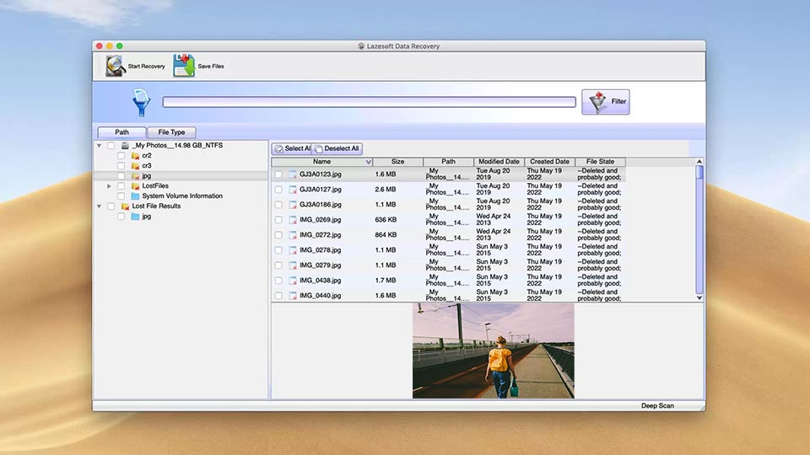Click the 636 KB size cell

pyautogui.click(x=386, y=220)
